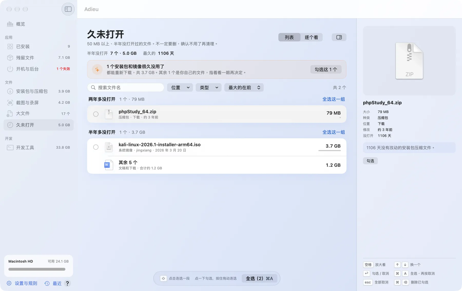Click the 勾选这 1 个 button
Image resolution: width=462 pixels, height=291 pixels.
326,69
